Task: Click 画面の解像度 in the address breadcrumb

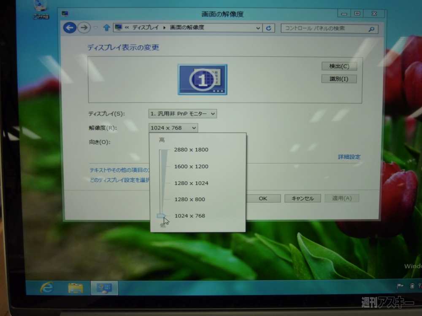Action: tap(187, 27)
